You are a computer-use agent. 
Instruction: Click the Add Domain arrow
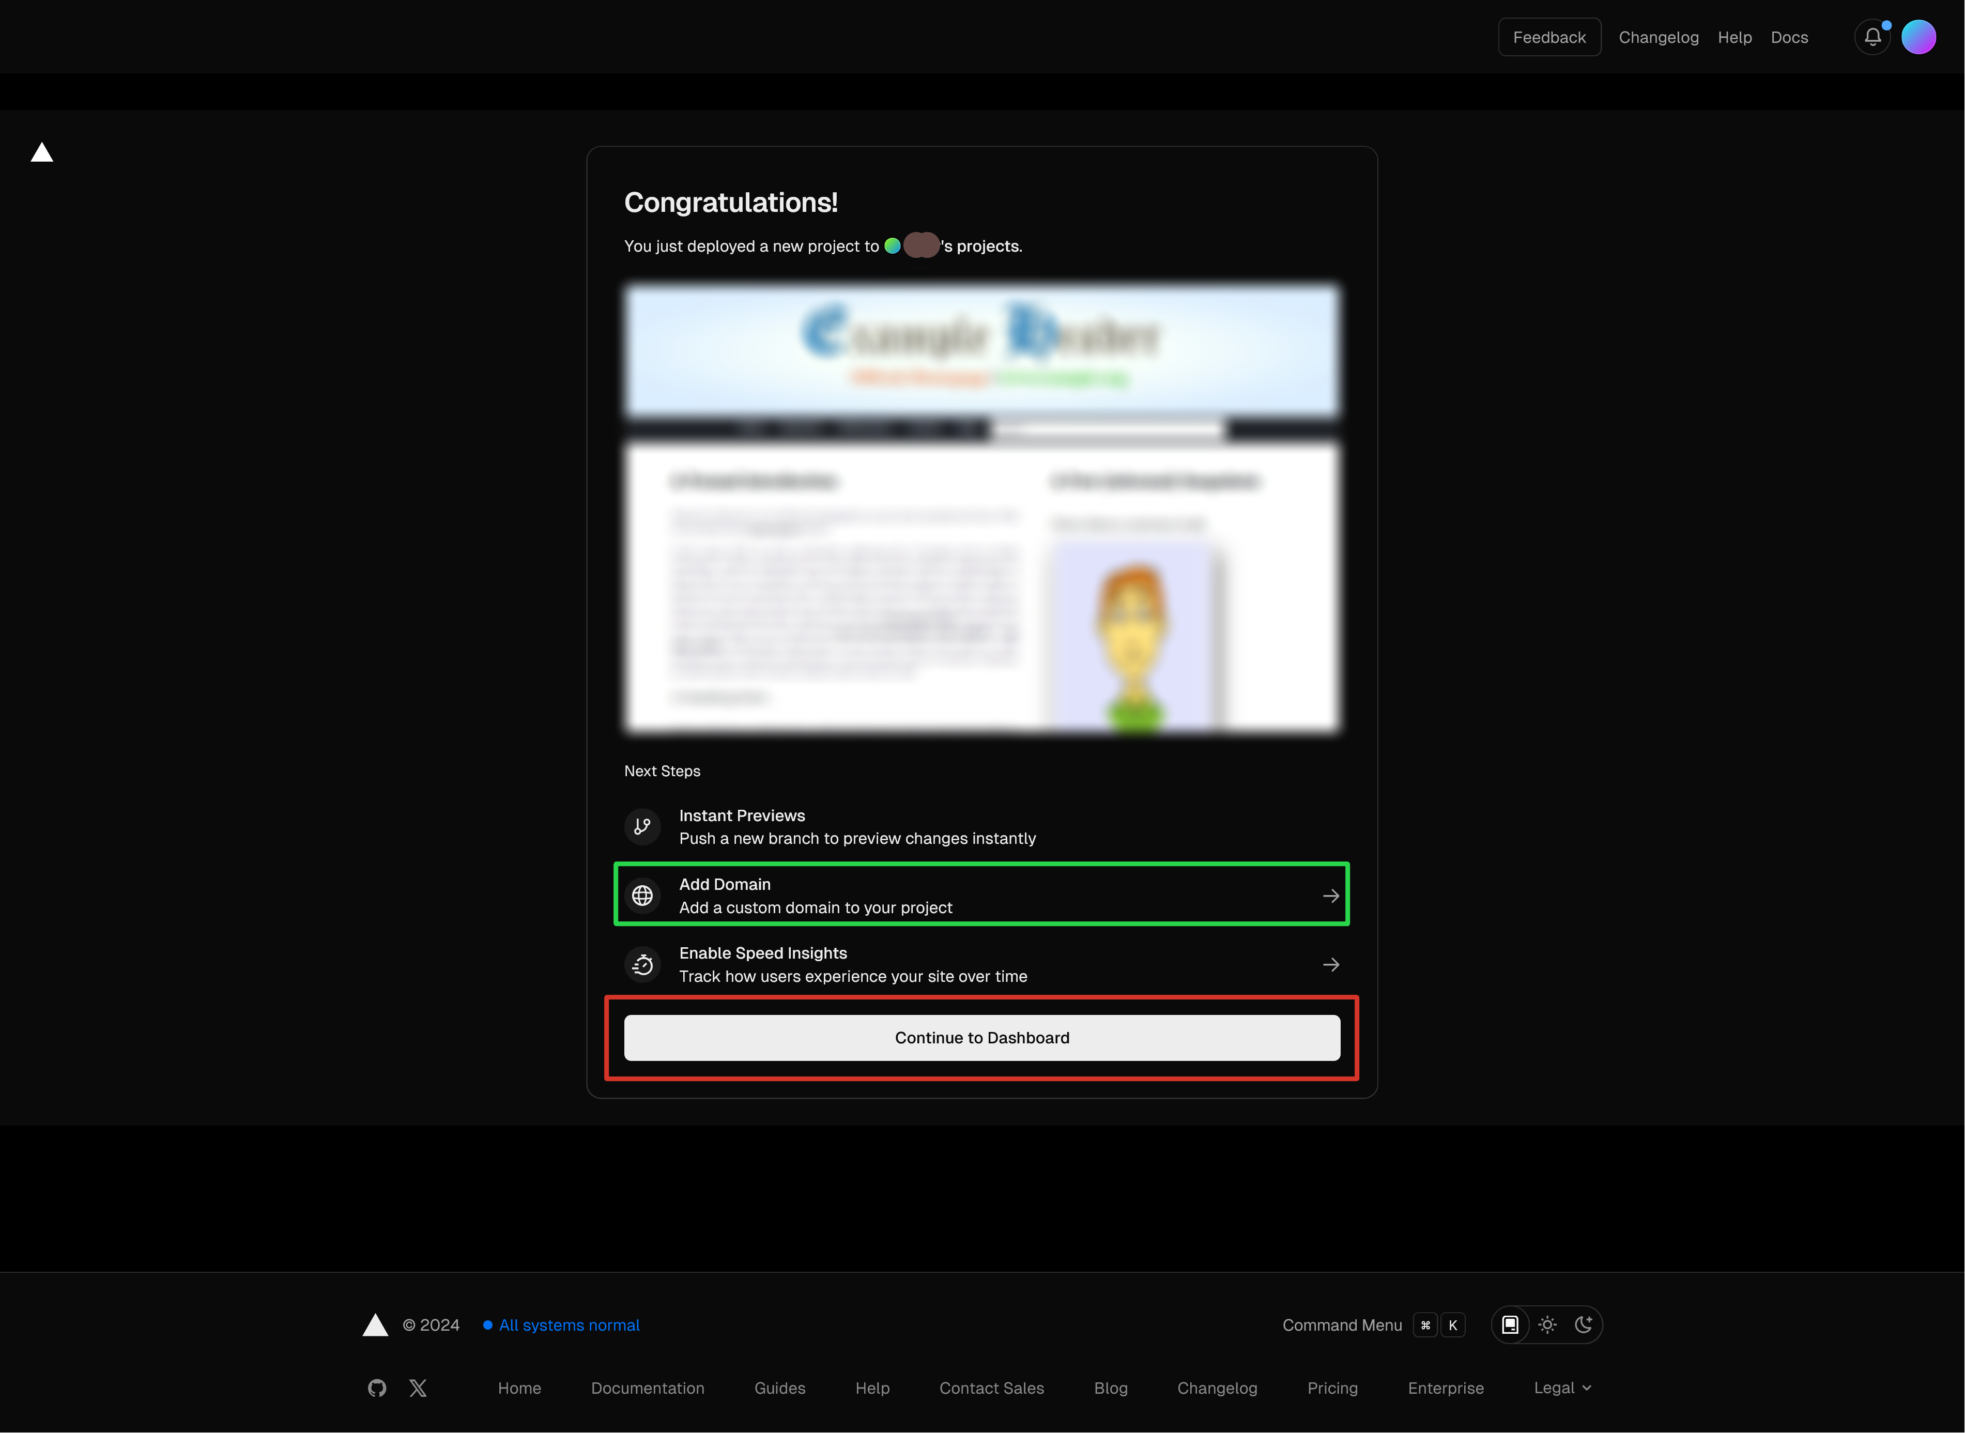(x=1331, y=896)
